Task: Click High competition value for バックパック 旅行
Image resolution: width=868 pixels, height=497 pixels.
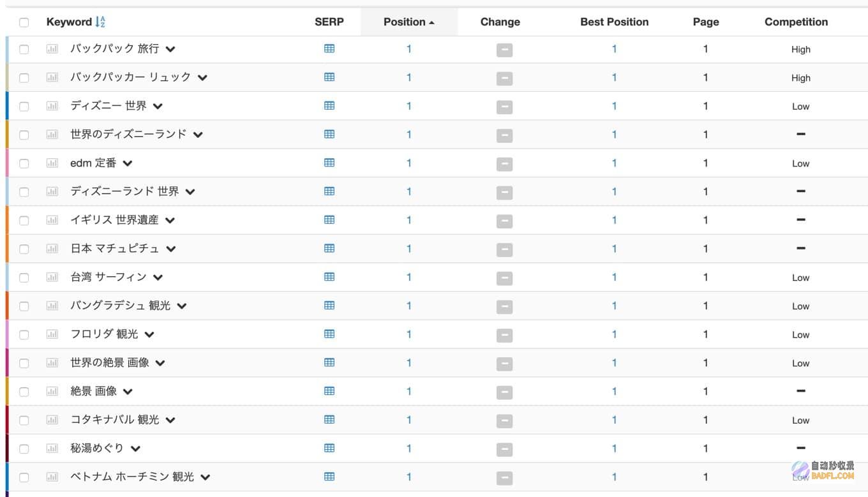Action: pyautogui.click(x=801, y=49)
